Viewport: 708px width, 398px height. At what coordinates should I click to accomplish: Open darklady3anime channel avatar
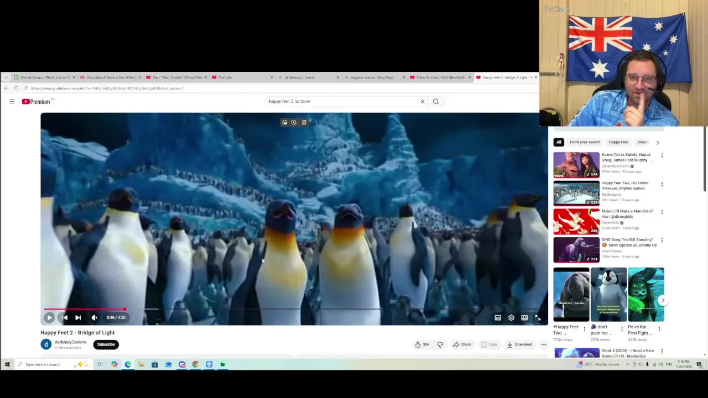point(46,344)
